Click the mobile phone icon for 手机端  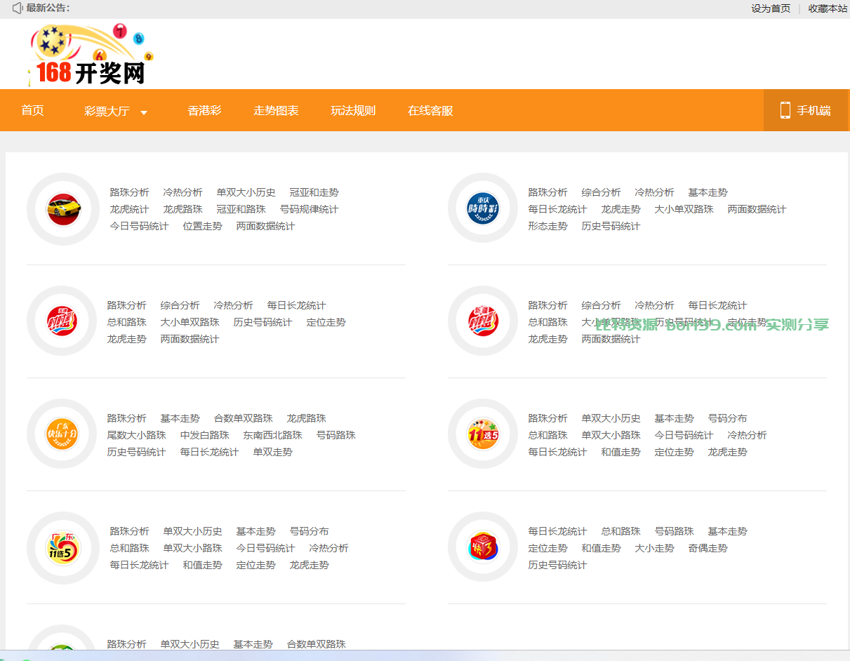tap(785, 110)
